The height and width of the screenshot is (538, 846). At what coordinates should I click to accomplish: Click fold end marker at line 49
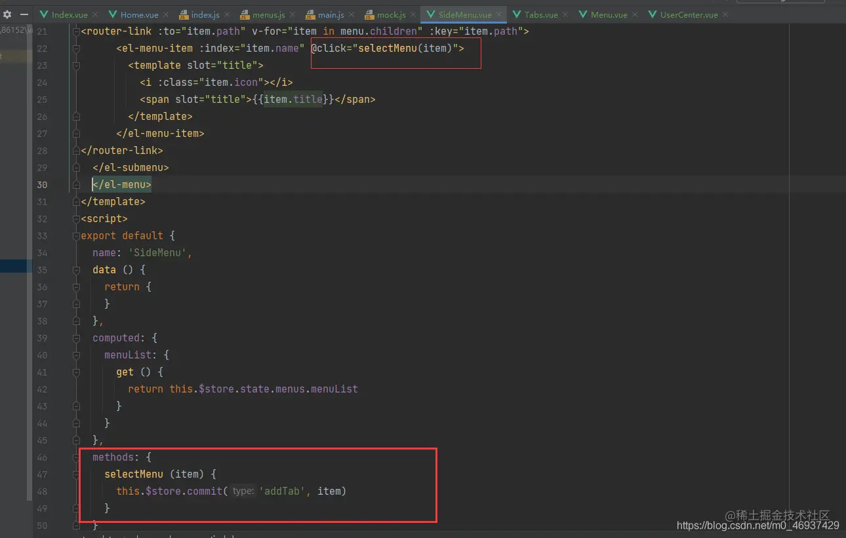point(76,508)
